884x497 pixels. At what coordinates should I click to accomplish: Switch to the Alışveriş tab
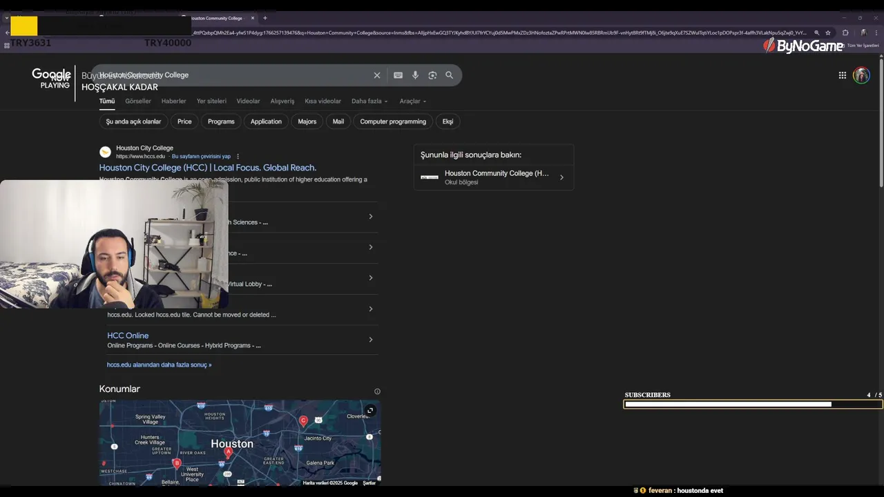coord(282,101)
